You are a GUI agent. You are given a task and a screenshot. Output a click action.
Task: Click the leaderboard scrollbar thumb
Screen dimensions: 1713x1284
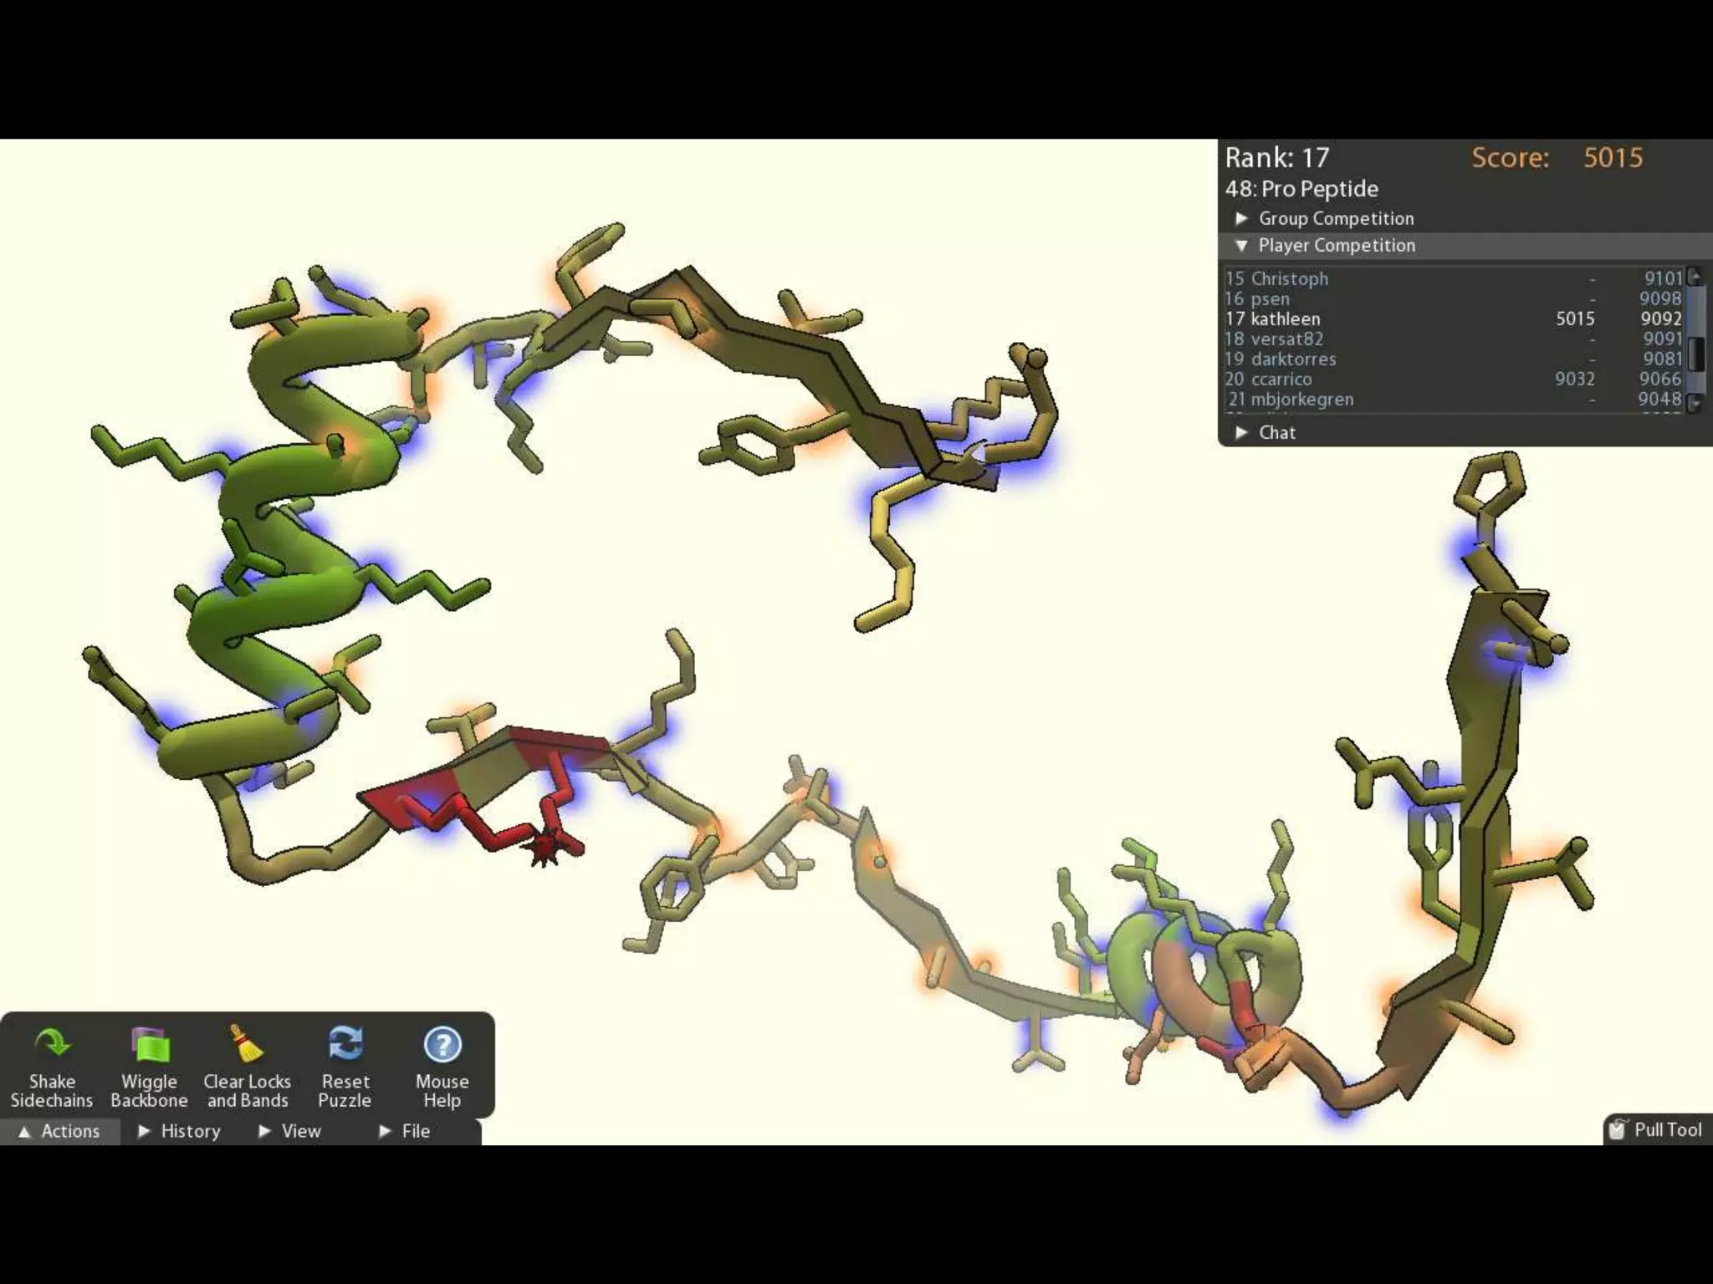coord(1695,354)
